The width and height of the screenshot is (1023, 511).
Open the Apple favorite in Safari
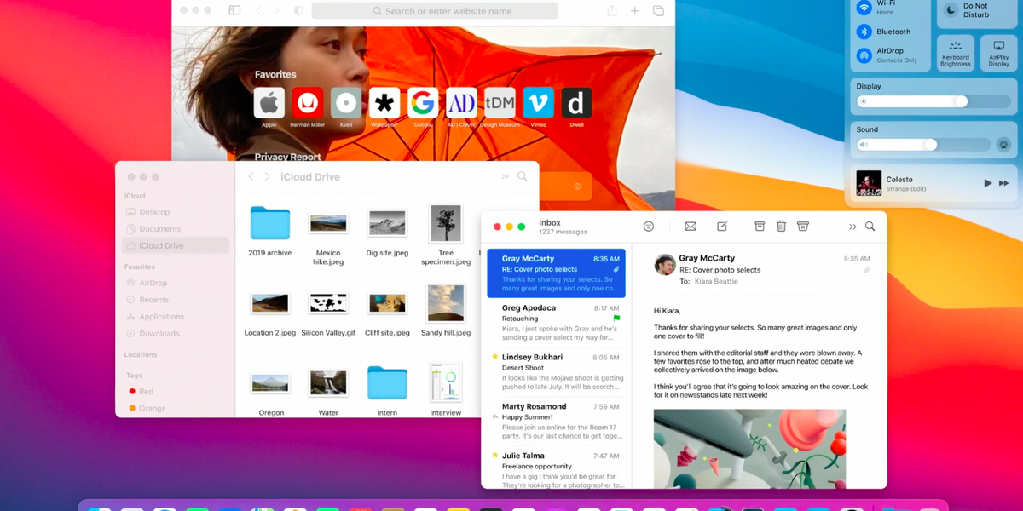[x=269, y=103]
